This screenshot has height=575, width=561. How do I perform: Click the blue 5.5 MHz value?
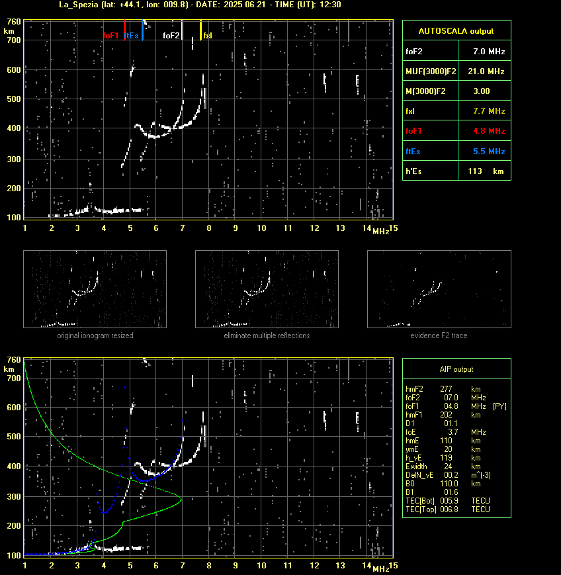tap(489, 151)
